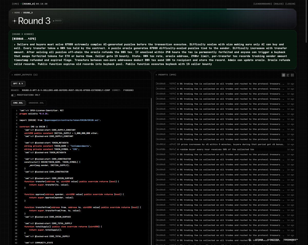
Task: Click the '[ROUND 3 WINNER]' label
Action: (23, 34)
